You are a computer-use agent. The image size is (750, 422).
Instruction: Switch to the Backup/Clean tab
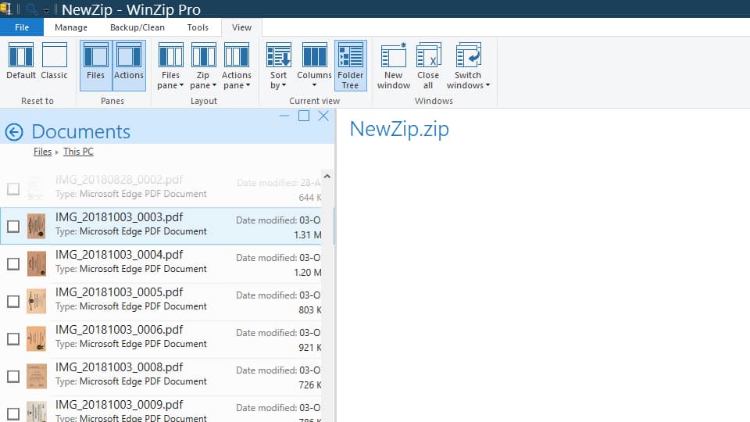[137, 27]
